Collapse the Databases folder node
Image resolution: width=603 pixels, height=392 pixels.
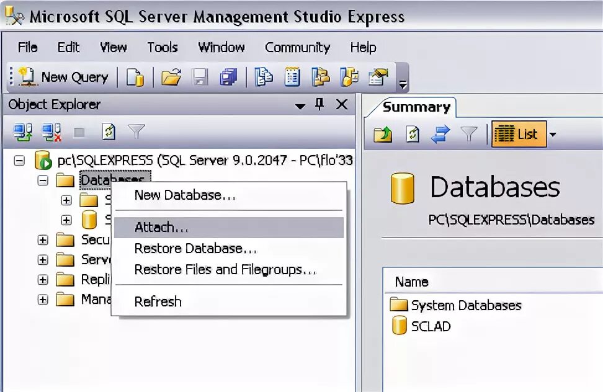(x=43, y=180)
